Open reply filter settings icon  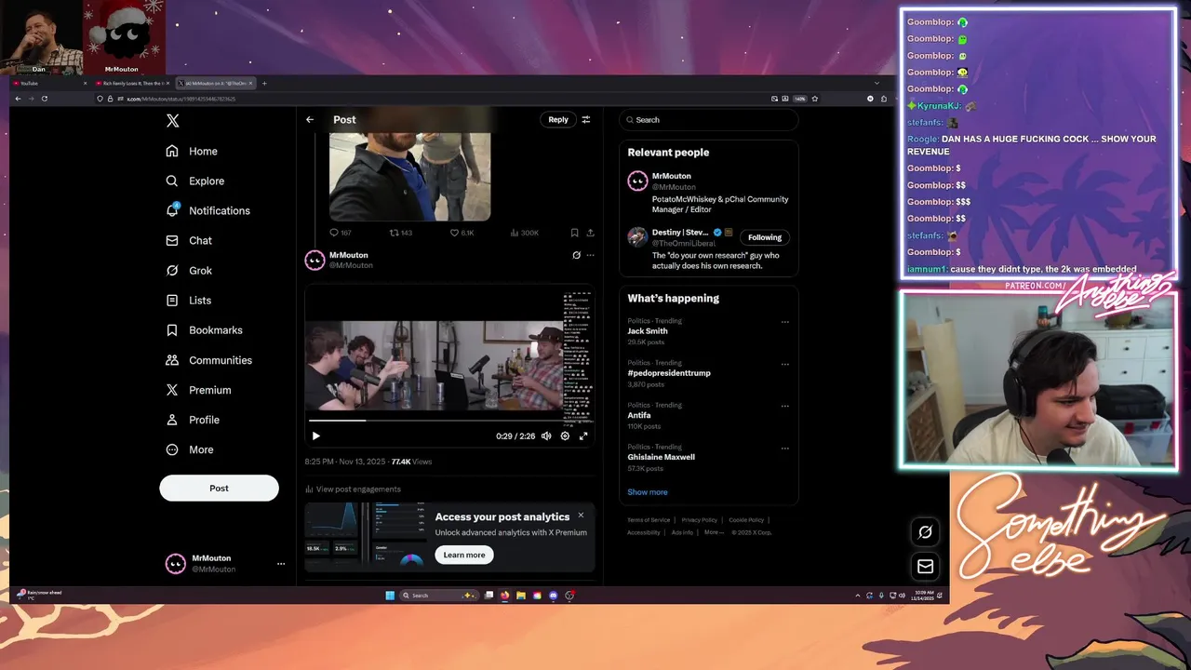click(586, 119)
